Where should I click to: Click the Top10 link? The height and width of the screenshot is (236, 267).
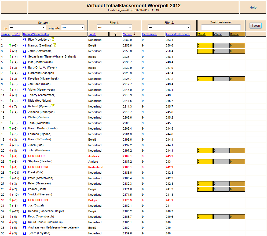pyautogui.click(x=16, y=34)
